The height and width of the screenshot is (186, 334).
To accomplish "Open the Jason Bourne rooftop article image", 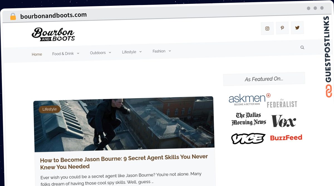I will point(124,124).
